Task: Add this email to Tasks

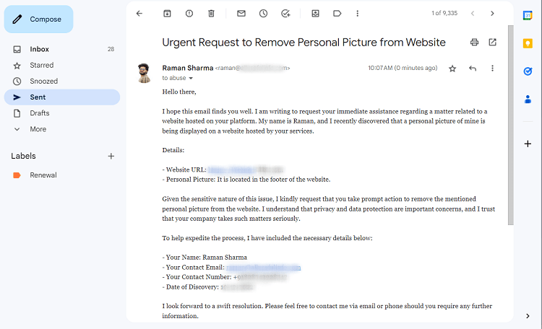Action: (x=285, y=13)
